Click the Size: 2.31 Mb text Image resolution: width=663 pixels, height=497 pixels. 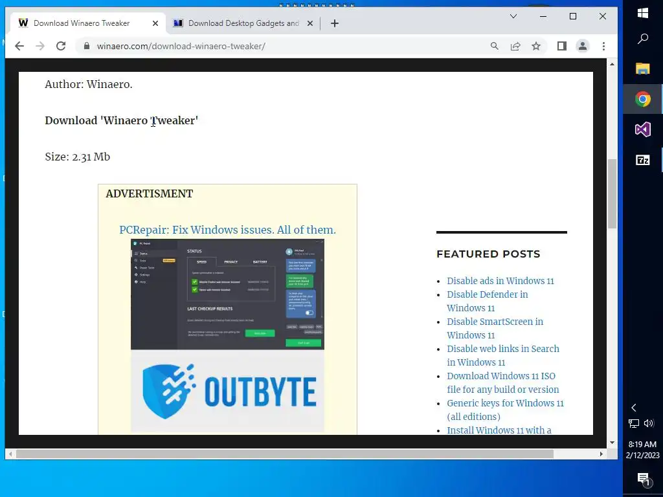pos(78,157)
